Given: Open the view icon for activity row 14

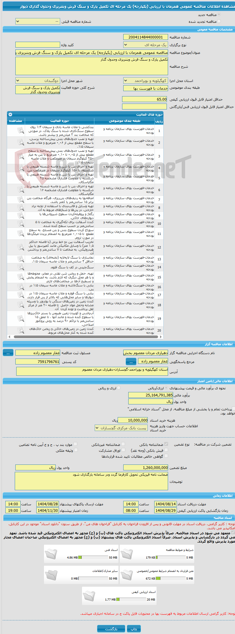Looking at the screenshot, I should click(20, 267).
